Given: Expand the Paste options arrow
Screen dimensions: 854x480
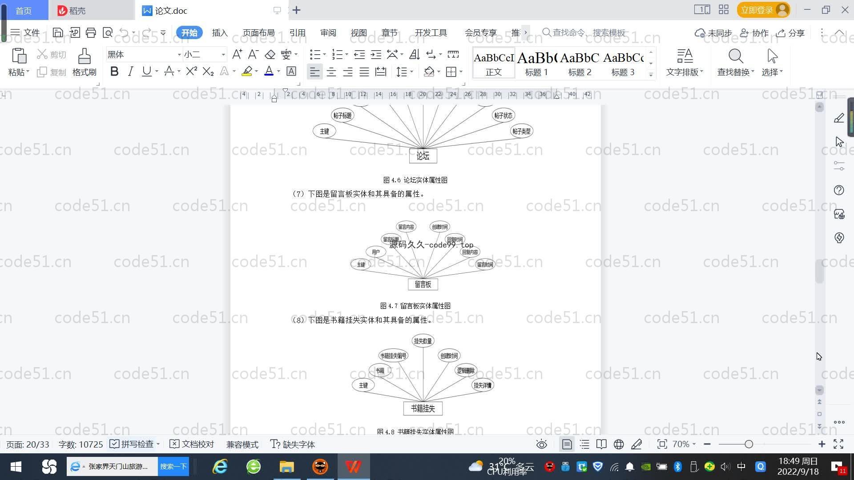Looking at the screenshot, I should tap(28, 72).
